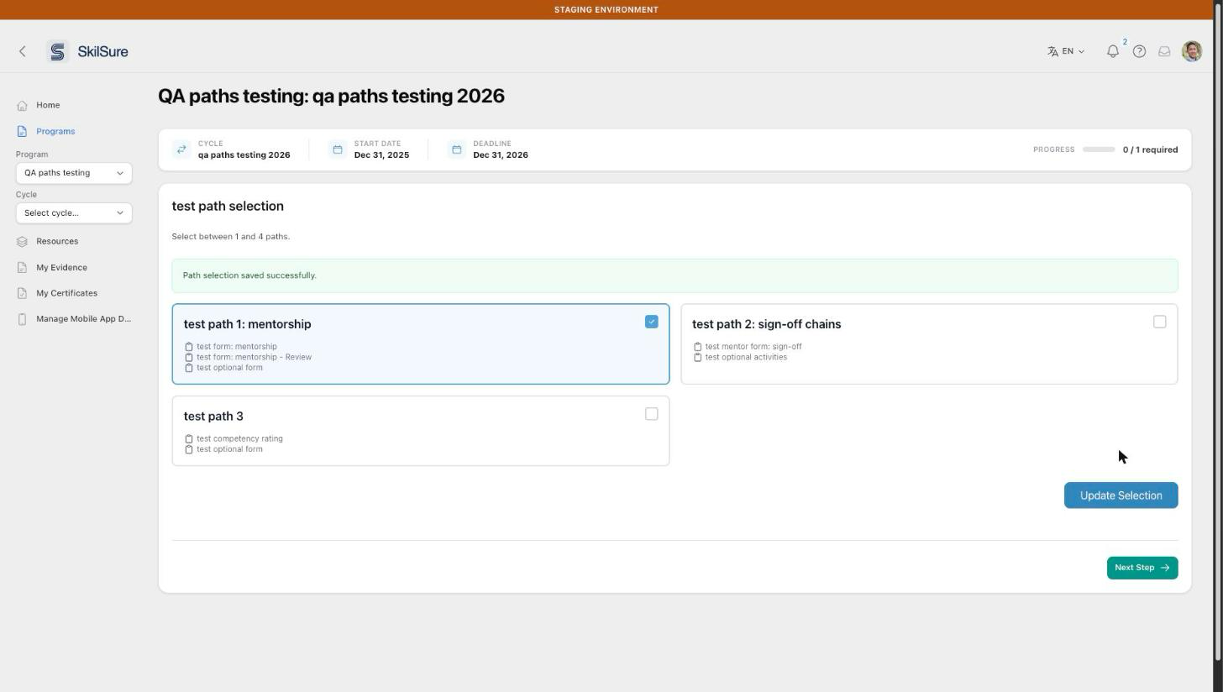This screenshot has width=1223, height=692.
Task: Open the inbox tray icon
Action: pyautogui.click(x=1164, y=51)
